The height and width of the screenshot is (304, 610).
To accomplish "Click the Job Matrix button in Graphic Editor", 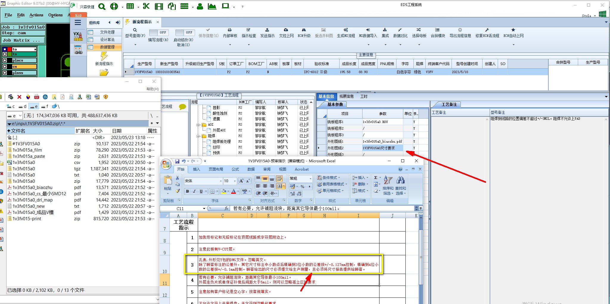I will point(24,40).
